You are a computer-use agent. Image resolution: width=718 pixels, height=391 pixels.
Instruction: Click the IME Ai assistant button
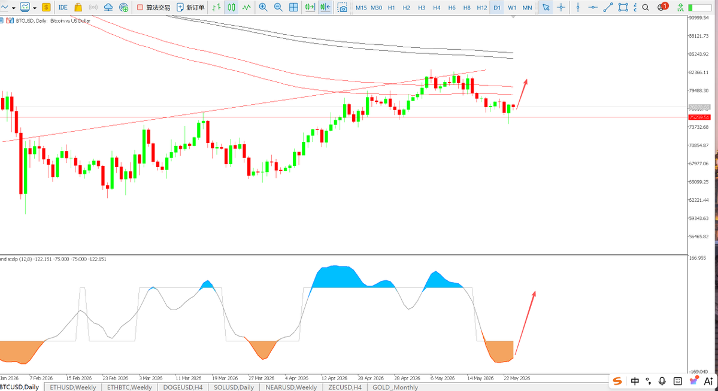pyautogui.click(x=708, y=381)
